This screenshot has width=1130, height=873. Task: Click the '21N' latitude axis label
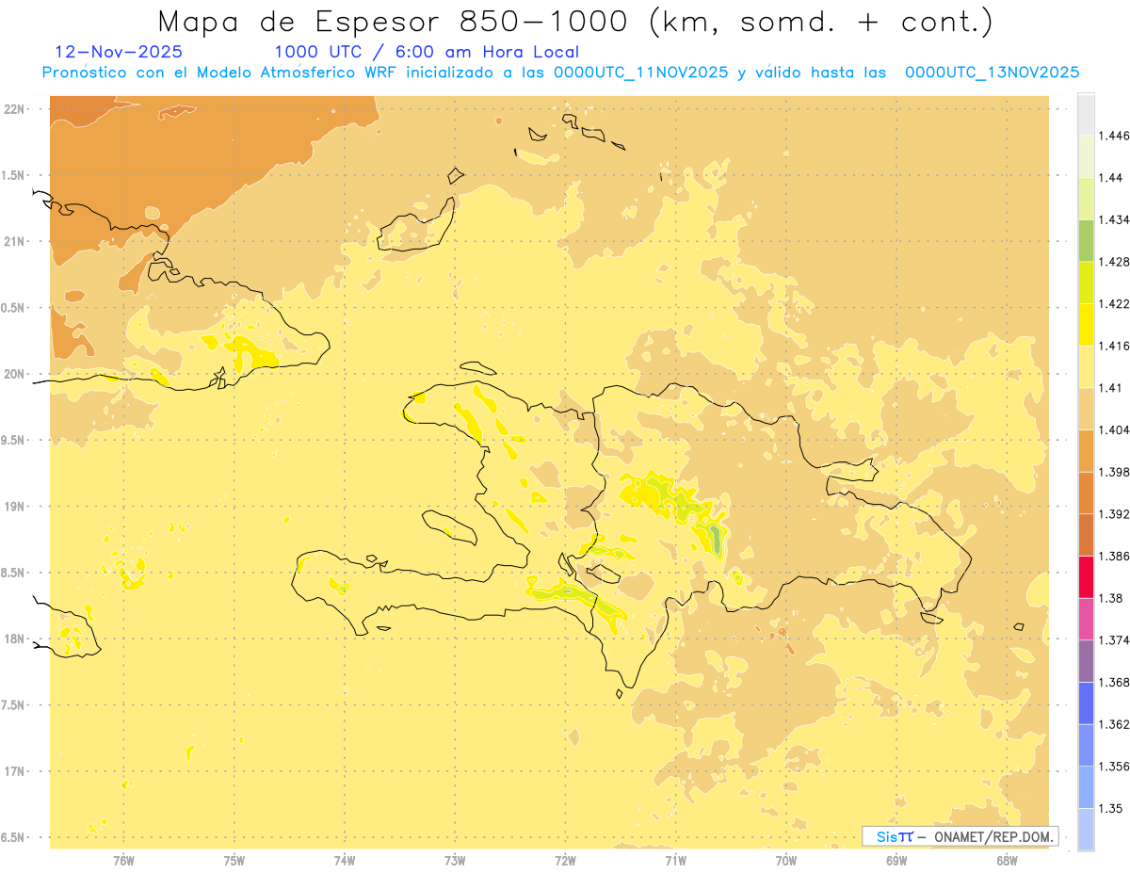click(15, 241)
